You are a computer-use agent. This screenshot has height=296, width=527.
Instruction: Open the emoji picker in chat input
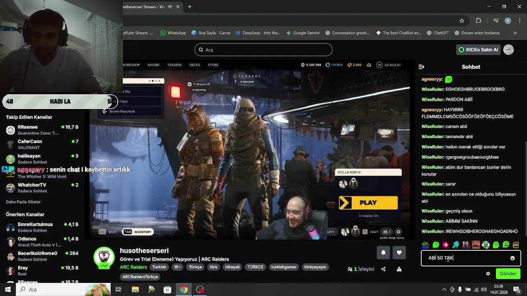pyautogui.click(x=513, y=258)
